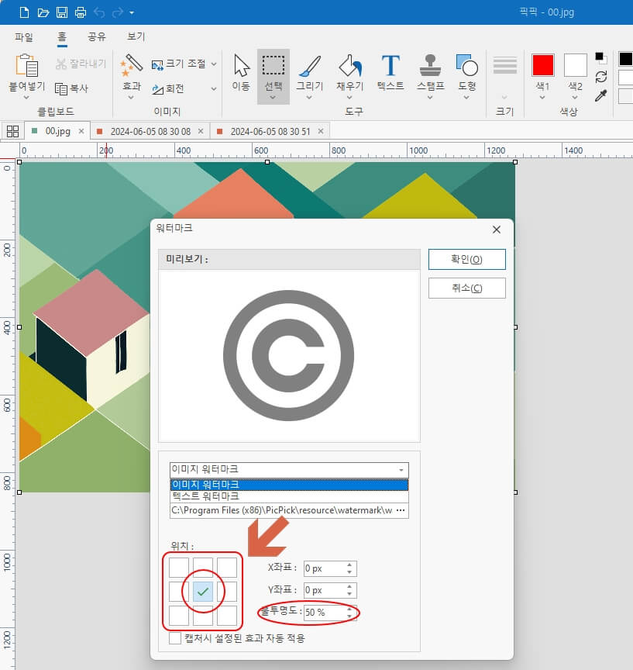
Task: Choose red 색1 color swatch
Action: pos(543,65)
